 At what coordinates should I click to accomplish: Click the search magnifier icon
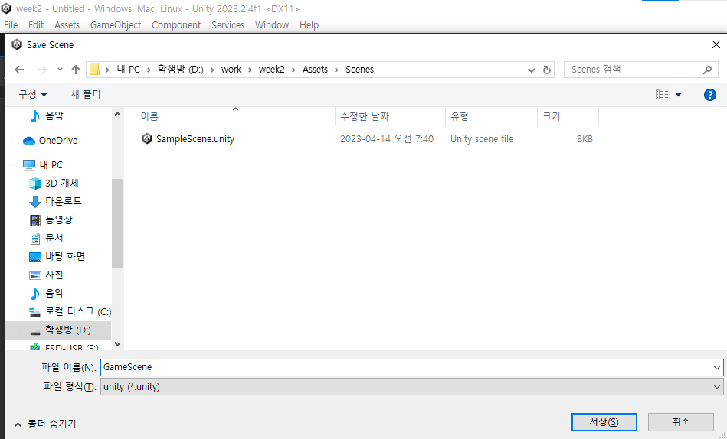coord(707,70)
